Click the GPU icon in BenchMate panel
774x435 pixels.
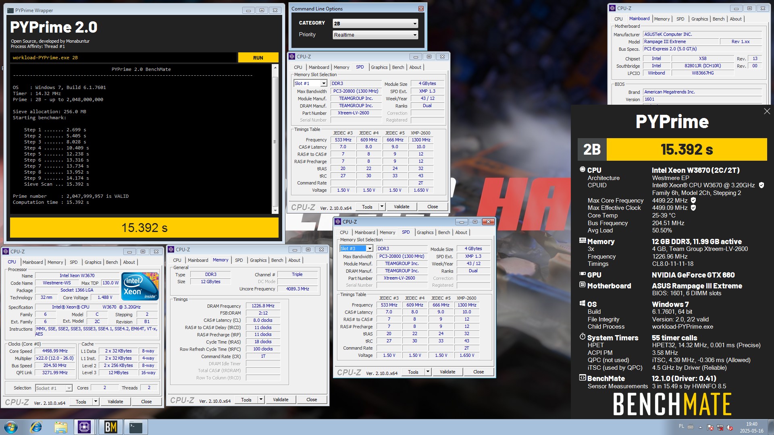(582, 274)
